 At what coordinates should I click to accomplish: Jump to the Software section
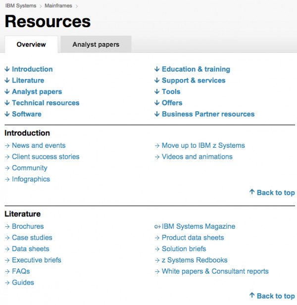tap(27, 114)
